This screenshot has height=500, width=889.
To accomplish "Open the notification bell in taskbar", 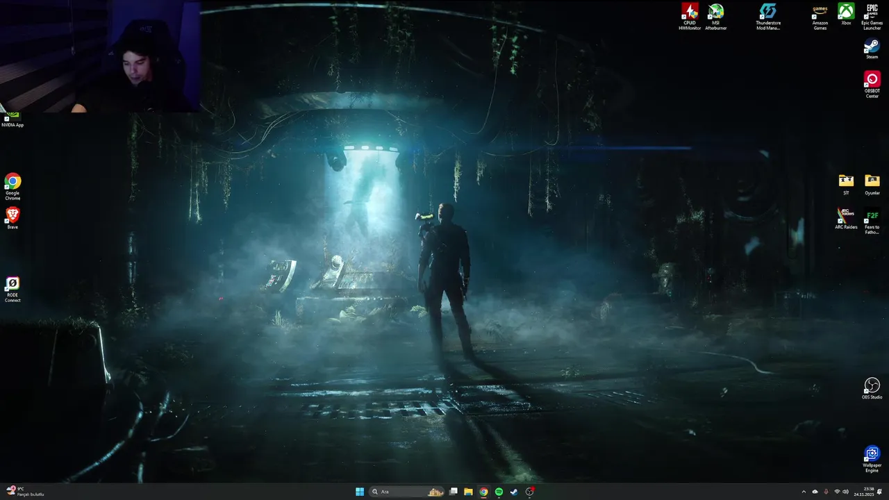I will coord(880,492).
